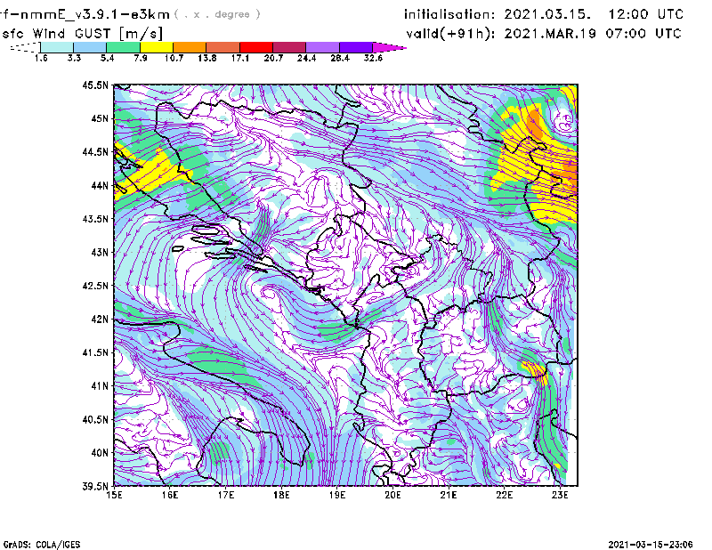Click the 39.5N latitude label
This screenshot has height=550, width=712.
pos(95,487)
